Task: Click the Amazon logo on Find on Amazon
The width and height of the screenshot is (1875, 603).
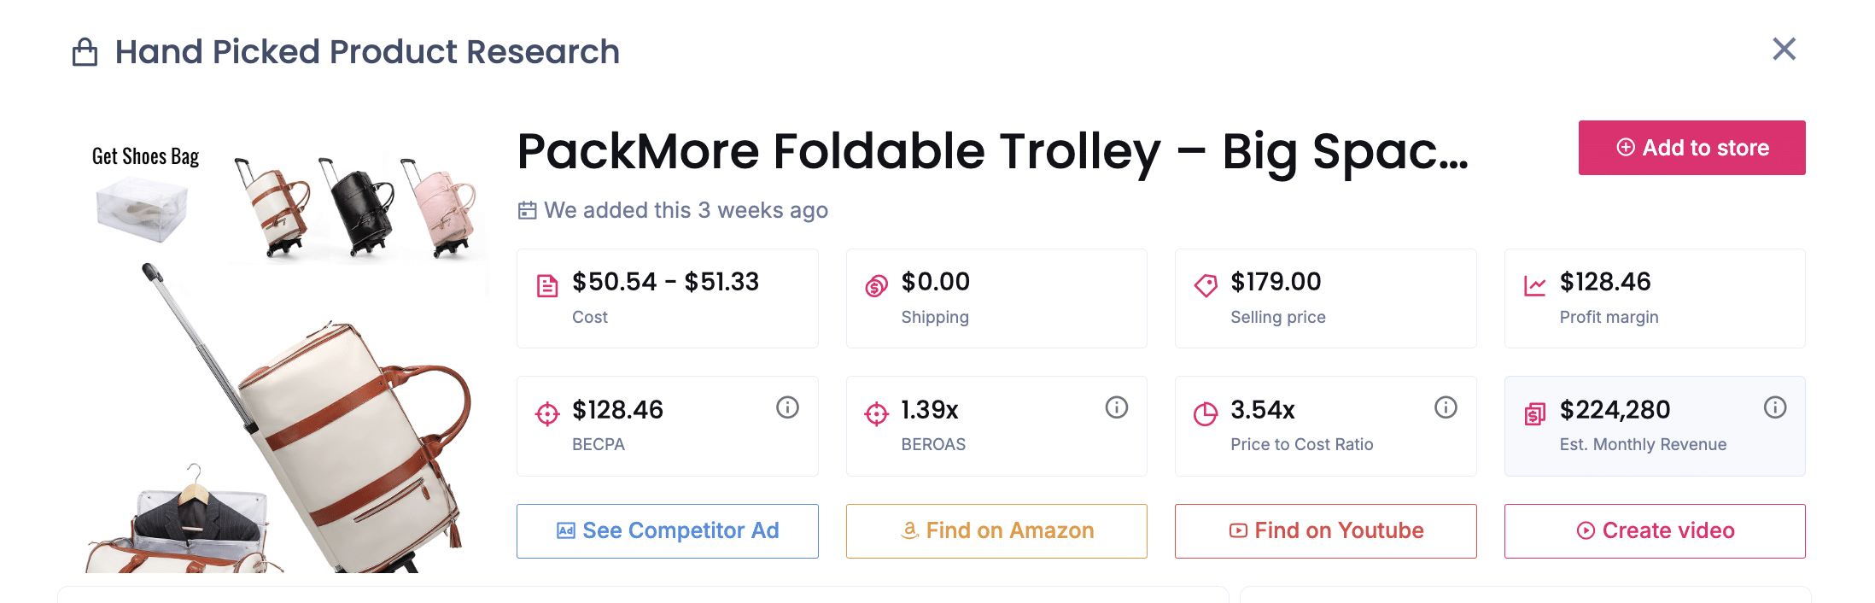Action: pos(908,530)
